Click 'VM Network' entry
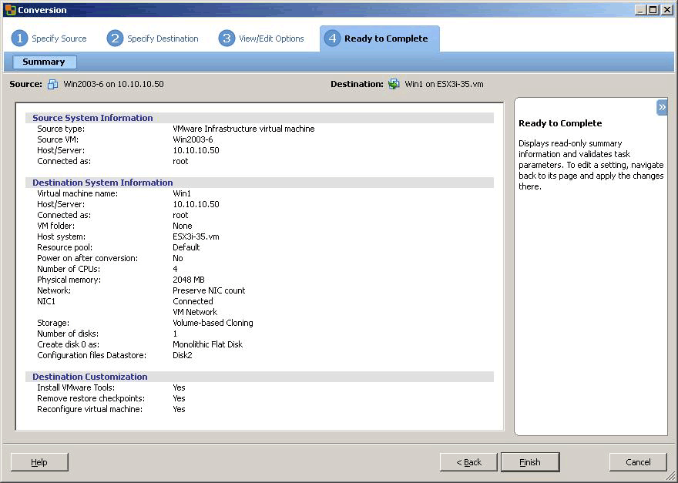Viewport: 678px width, 483px height. (x=195, y=312)
